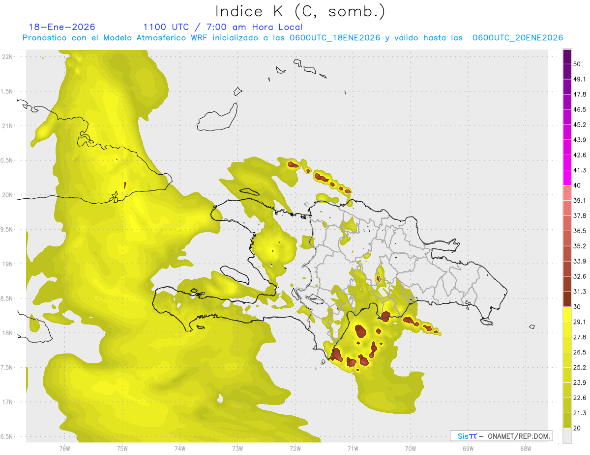Screen dimensions: 590x455
Task: Click the longitude axis label "74W"
Action: (180, 449)
